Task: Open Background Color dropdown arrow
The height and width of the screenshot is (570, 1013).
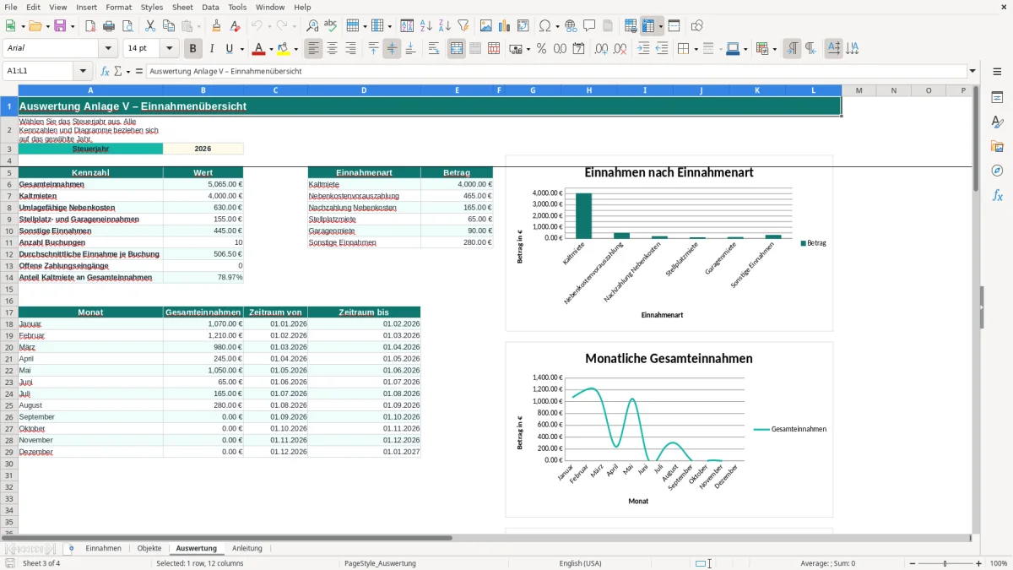Action: (295, 49)
